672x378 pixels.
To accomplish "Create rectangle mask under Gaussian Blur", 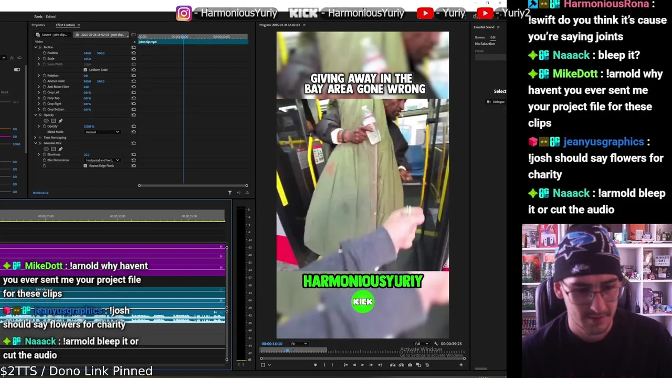I will click(x=53, y=149).
